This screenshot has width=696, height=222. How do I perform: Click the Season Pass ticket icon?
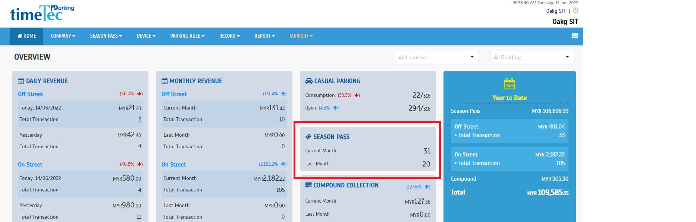pyautogui.click(x=308, y=137)
